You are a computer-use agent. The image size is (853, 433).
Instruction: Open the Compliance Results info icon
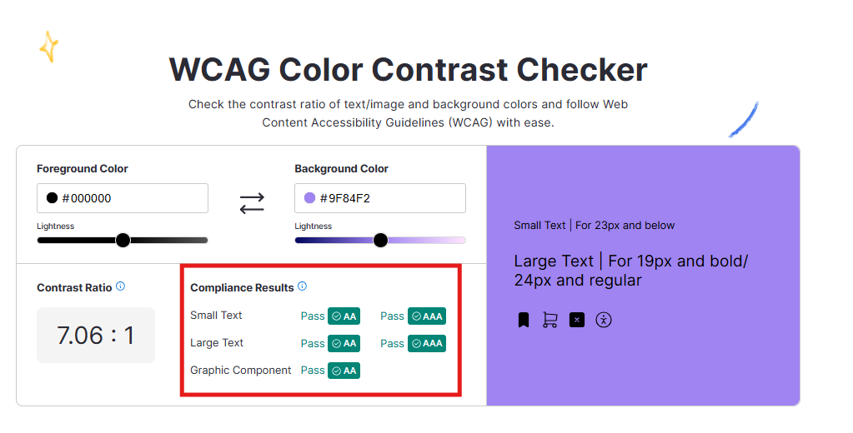click(x=302, y=286)
